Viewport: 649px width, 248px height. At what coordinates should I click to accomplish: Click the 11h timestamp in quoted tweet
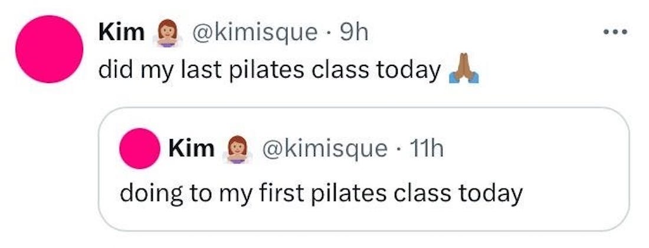tap(425, 149)
